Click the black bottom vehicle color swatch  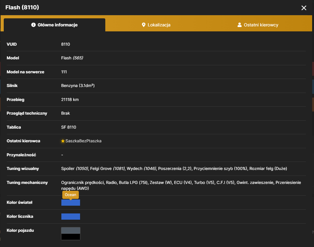pos(71,237)
